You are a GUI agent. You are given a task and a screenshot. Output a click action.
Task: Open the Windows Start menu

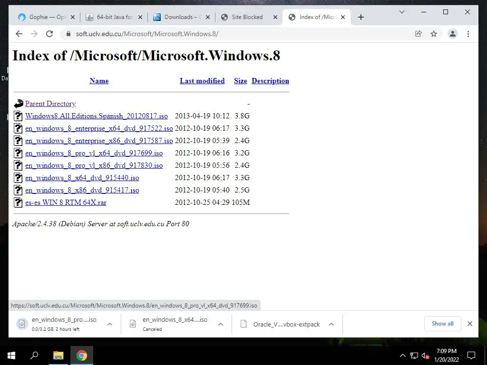click(11, 355)
